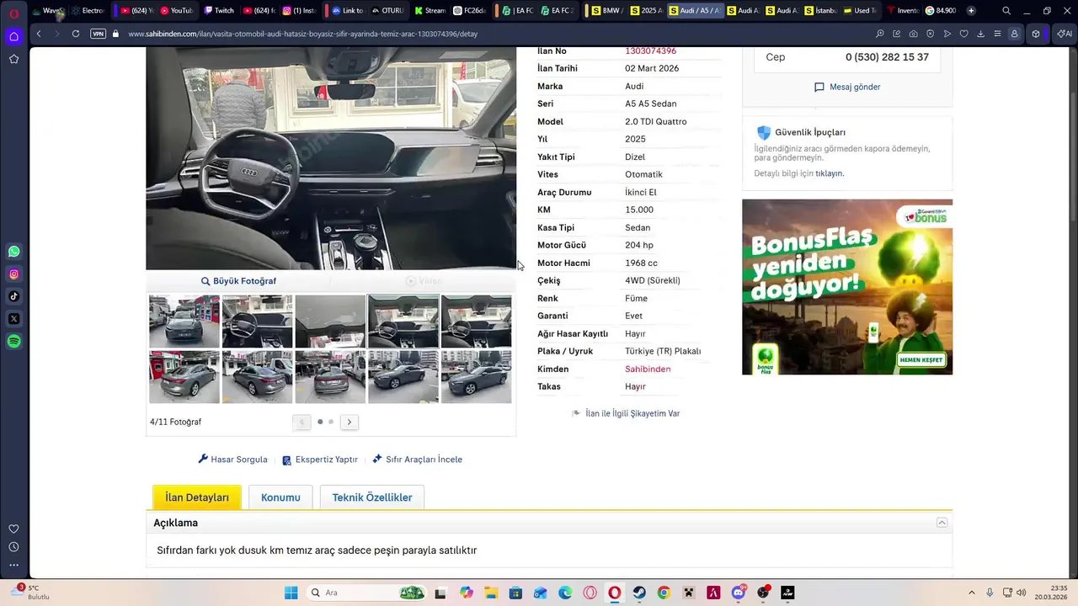Screen dimensions: 1078x606
Task: Expand the system tray hidden icons chevron
Action: (x=971, y=593)
